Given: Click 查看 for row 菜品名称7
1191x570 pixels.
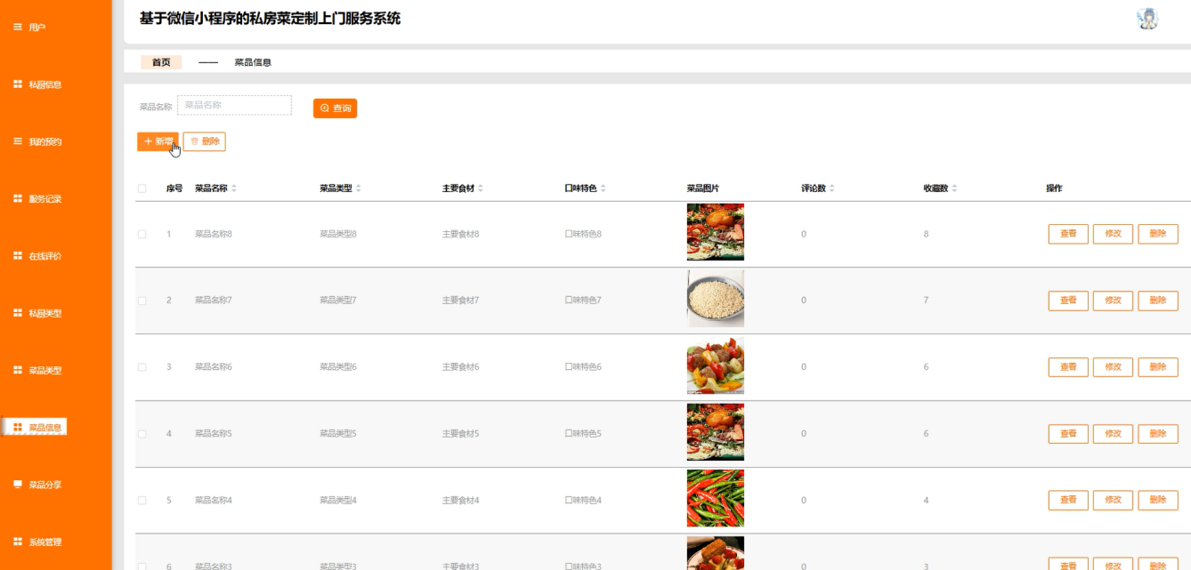Looking at the screenshot, I should point(1068,301).
